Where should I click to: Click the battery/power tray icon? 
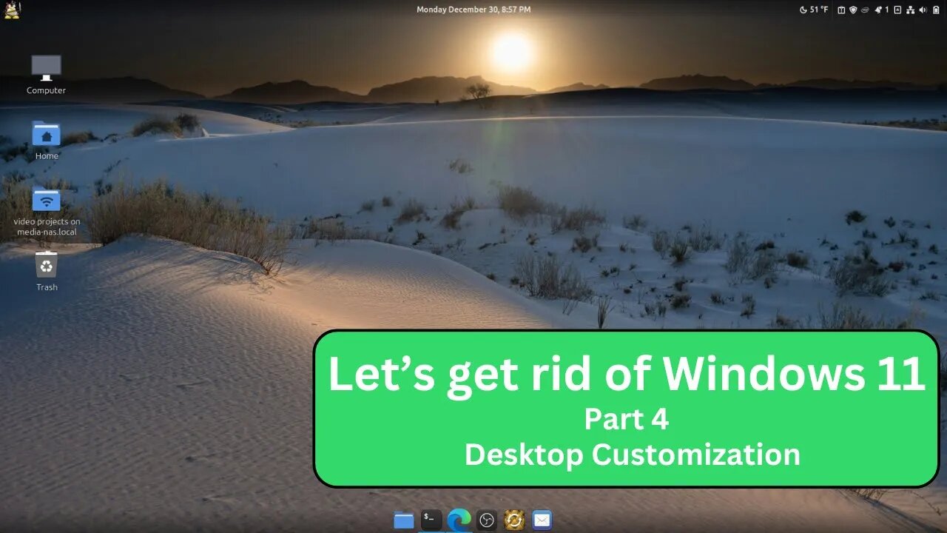pos(936,10)
